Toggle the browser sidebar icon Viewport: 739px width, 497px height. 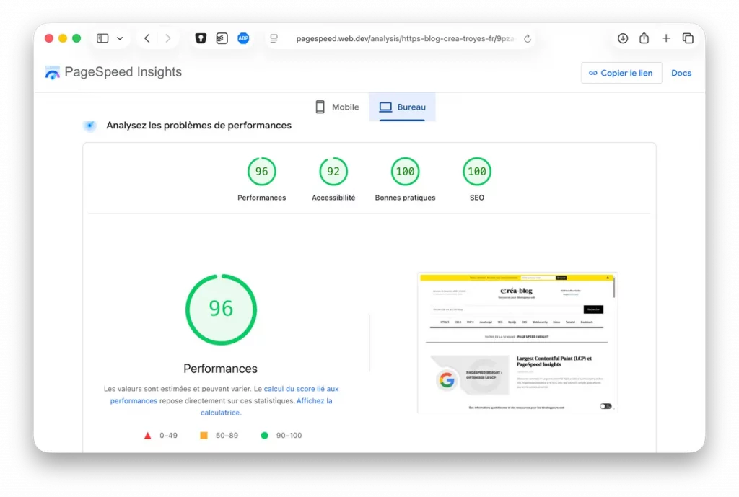click(x=102, y=38)
